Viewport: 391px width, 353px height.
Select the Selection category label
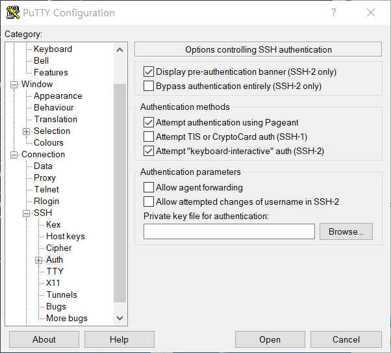[52, 131]
